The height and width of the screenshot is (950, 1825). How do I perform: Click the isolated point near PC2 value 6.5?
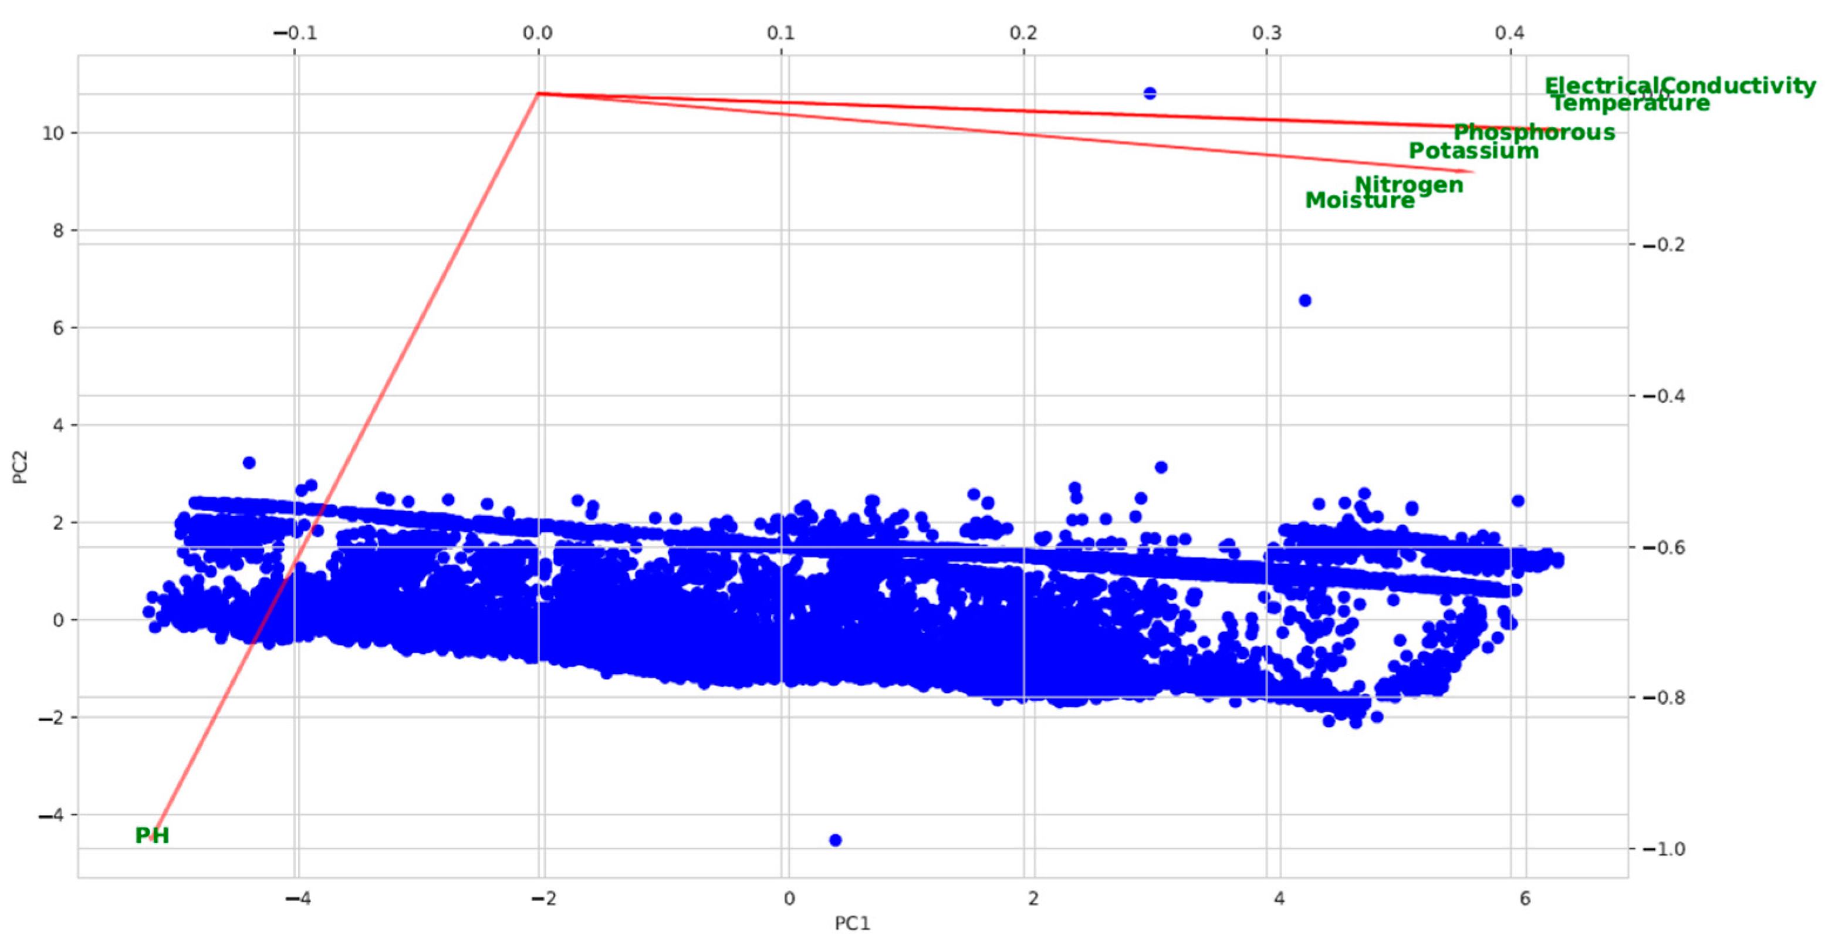(1305, 300)
